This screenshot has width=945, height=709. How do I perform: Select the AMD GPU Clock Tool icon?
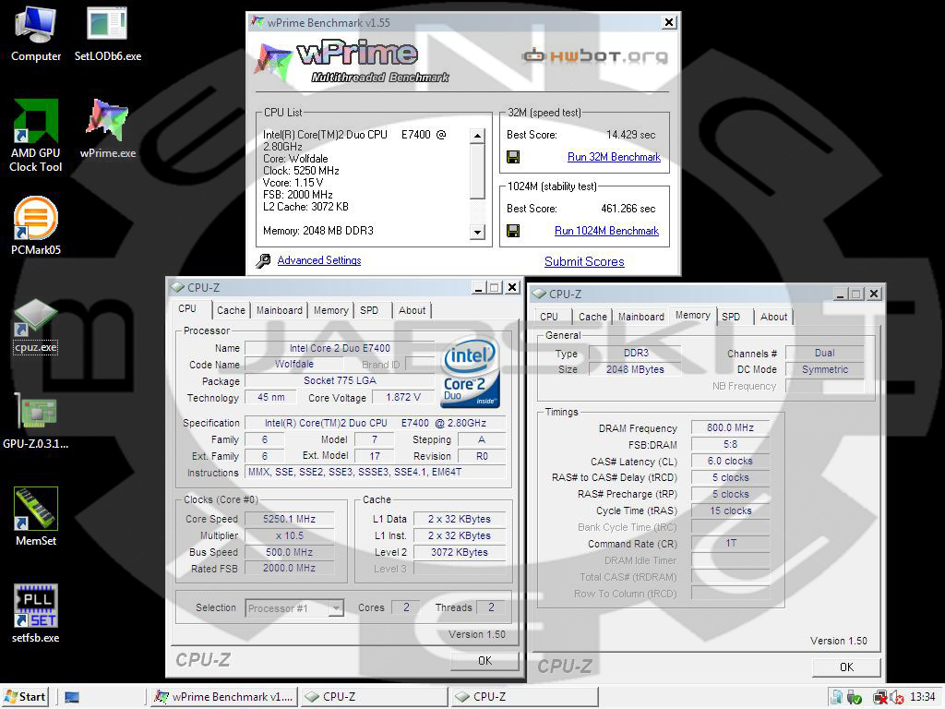coord(36,135)
